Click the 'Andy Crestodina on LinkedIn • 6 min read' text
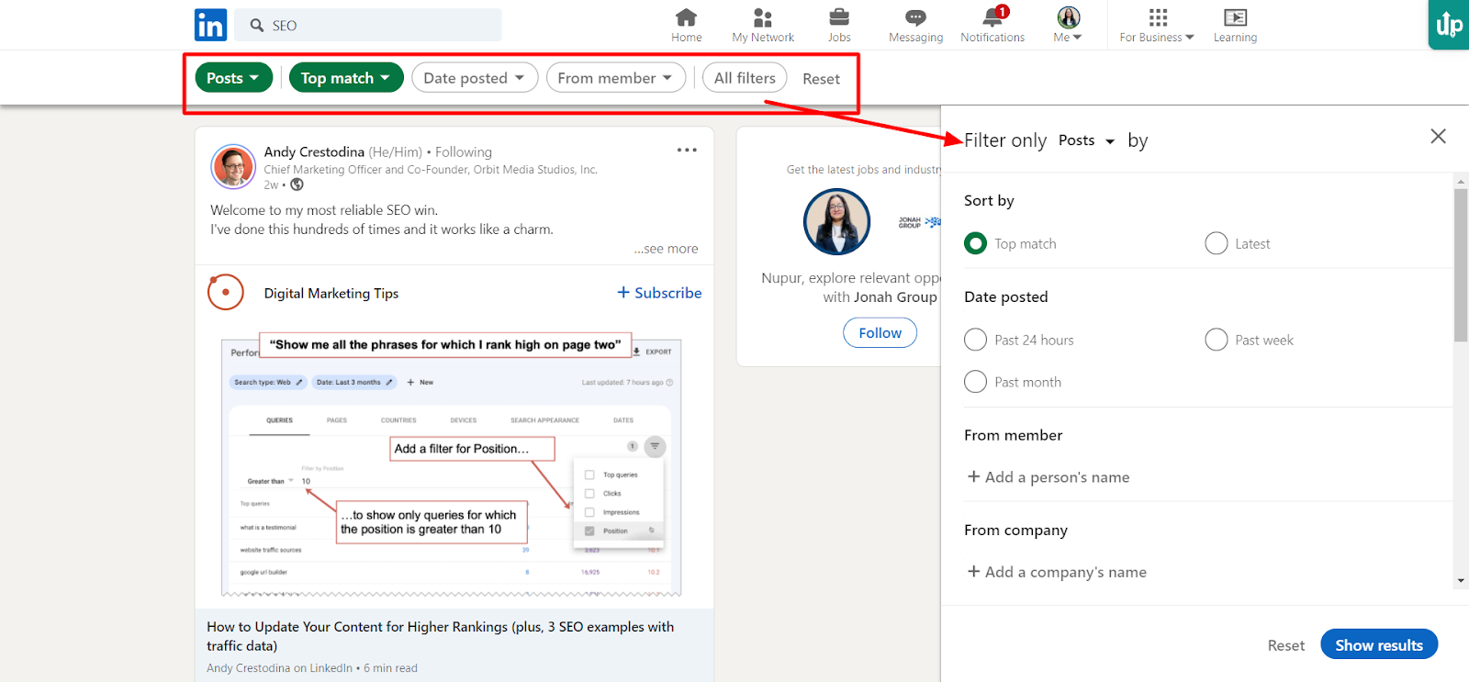Viewport: 1469px width, 682px height. [312, 668]
